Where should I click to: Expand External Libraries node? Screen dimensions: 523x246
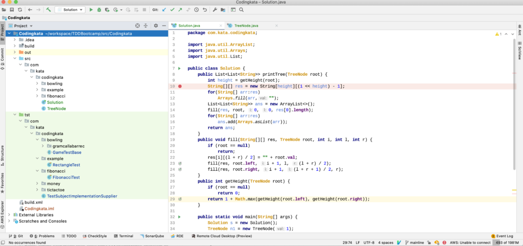[x=9, y=215]
